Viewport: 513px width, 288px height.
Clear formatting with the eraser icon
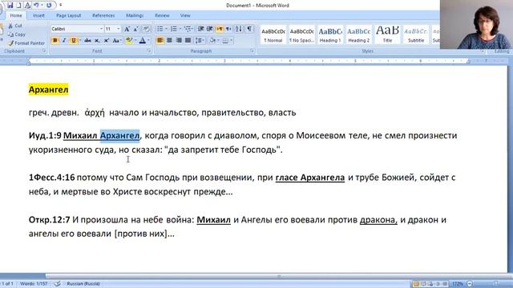pos(146,29)
